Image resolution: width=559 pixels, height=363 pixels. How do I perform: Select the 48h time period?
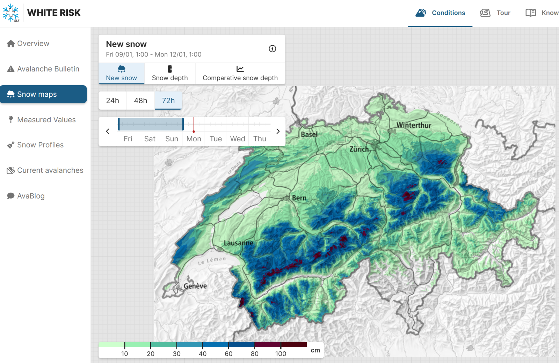tap(140, 101)
